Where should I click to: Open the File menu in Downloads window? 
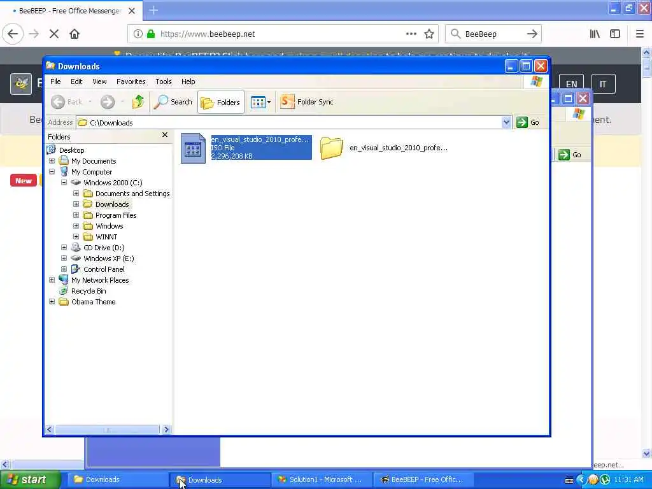click(x=55, y=81)
